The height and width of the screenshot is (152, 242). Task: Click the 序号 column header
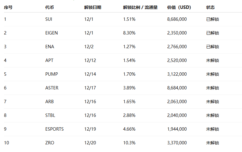8,7
